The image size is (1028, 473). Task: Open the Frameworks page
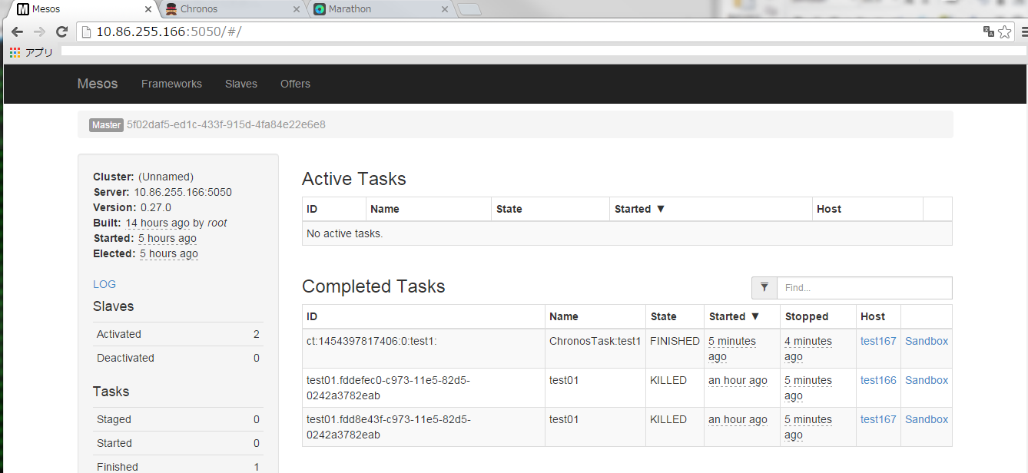171,84
